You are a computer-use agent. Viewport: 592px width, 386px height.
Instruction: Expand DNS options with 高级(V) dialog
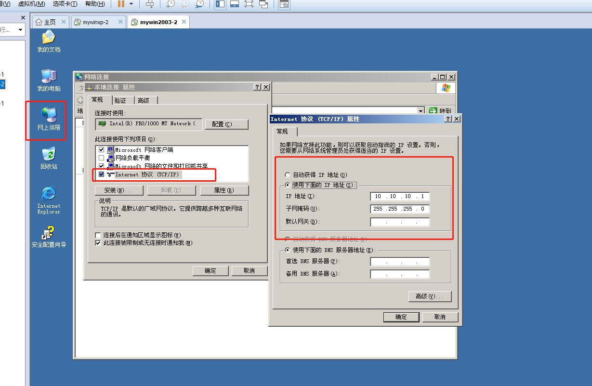click(x=429, y=296)
